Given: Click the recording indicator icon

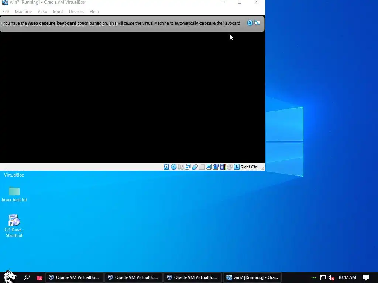Looking at the screenshot, I should (216, 167).
